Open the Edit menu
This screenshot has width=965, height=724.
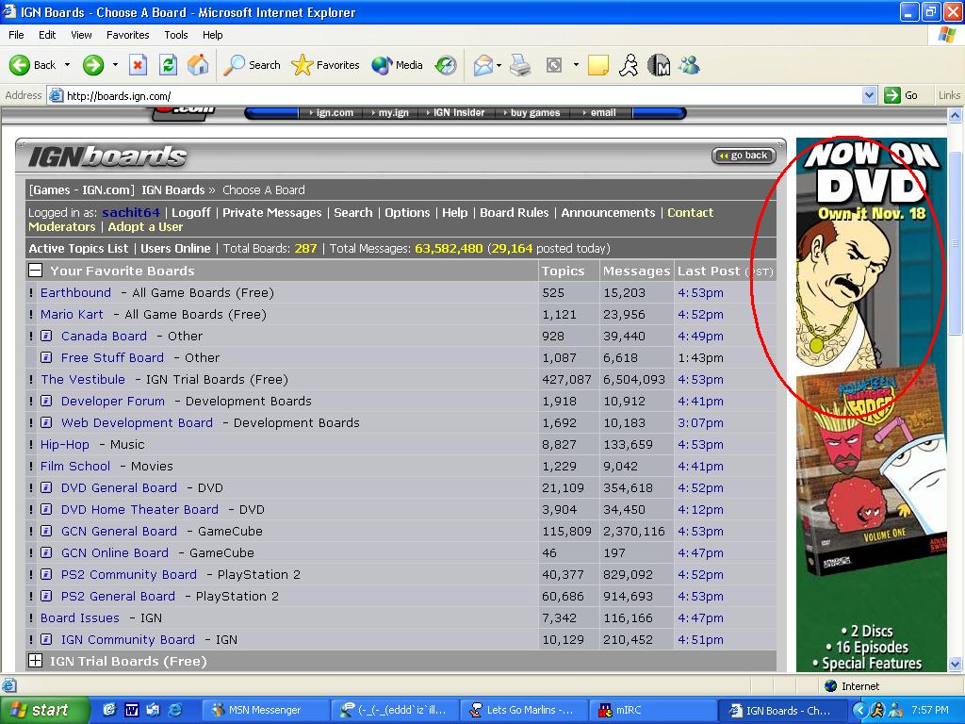click(x=47, y=35)
